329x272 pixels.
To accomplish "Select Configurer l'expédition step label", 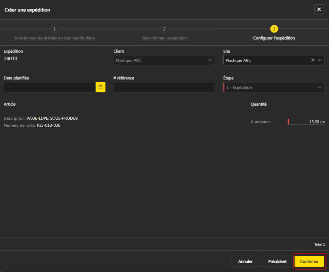I will click(274, 38).
